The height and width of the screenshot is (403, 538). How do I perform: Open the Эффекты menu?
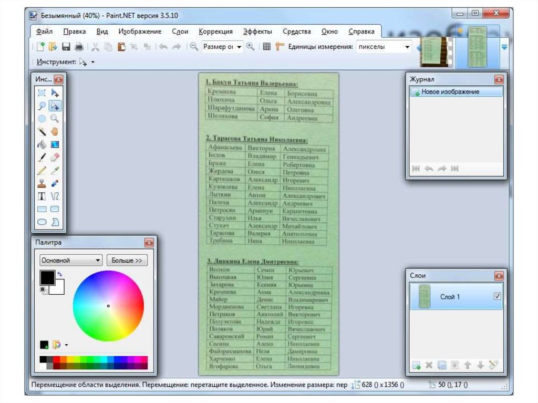click(257, 32)
